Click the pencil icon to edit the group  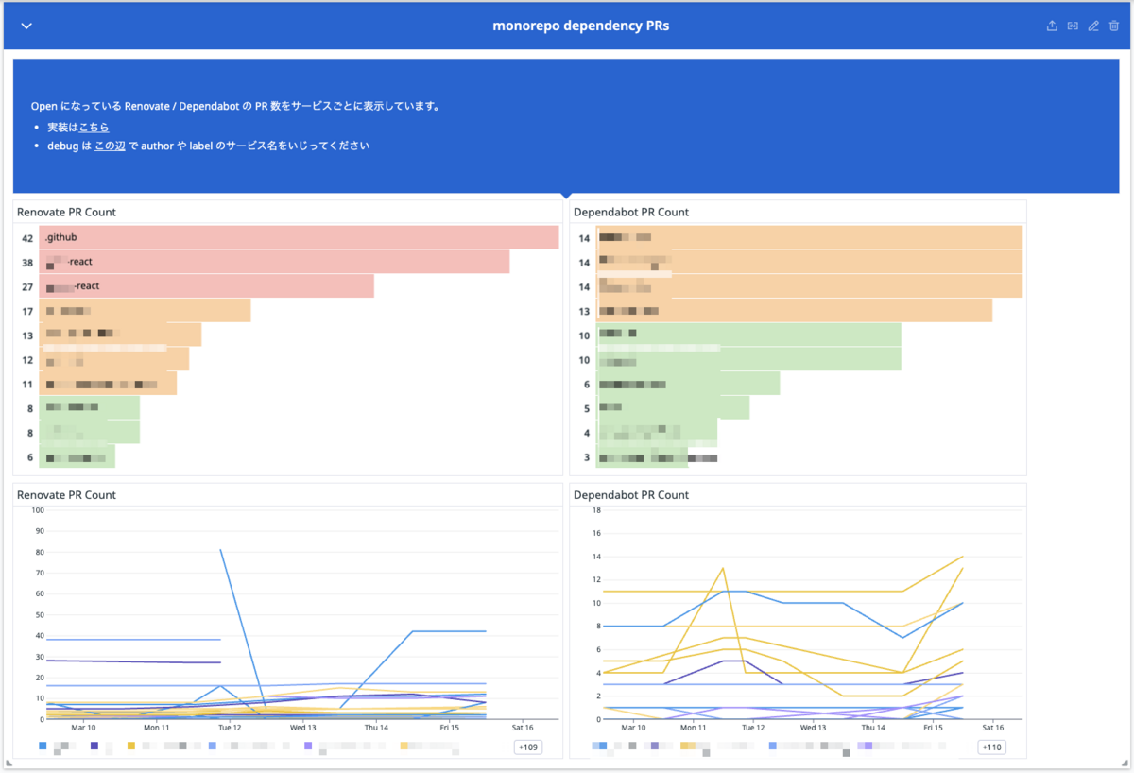pyautogui.click(x=1093, y=26)
